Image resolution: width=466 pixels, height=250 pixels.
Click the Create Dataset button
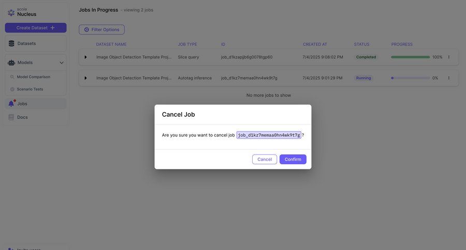pos(36,27)
